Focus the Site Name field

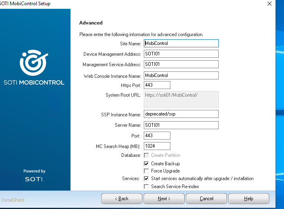181,43
